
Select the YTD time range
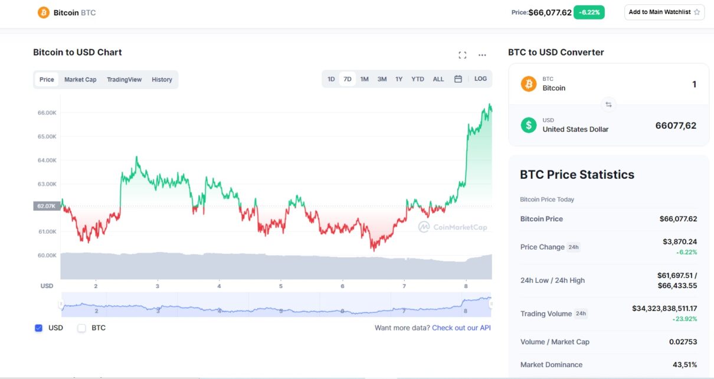417,79
